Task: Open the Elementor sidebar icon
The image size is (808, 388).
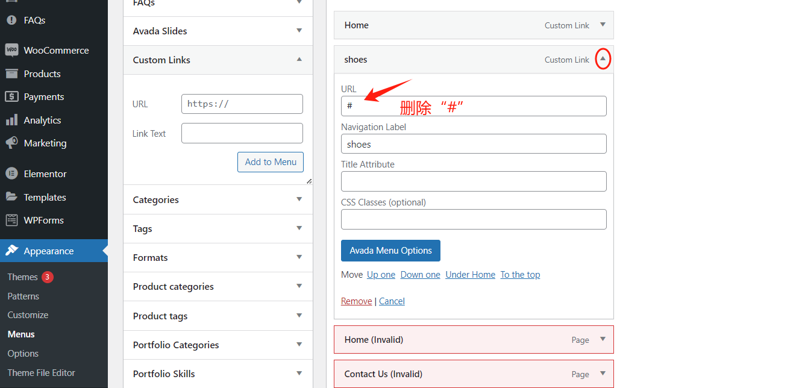Action: pyautogui.click(x=13, y=173)
